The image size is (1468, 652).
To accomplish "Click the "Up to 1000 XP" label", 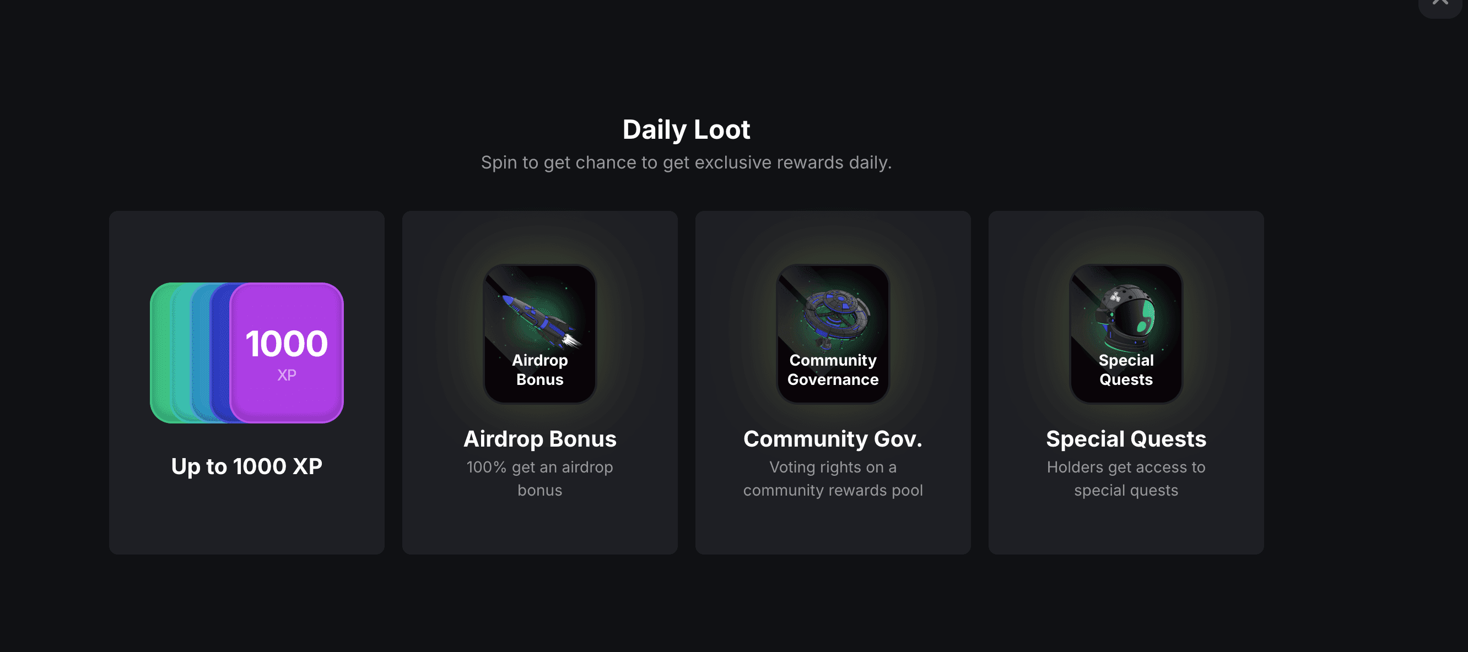I will pyautogui.click(x=247, y=466).
